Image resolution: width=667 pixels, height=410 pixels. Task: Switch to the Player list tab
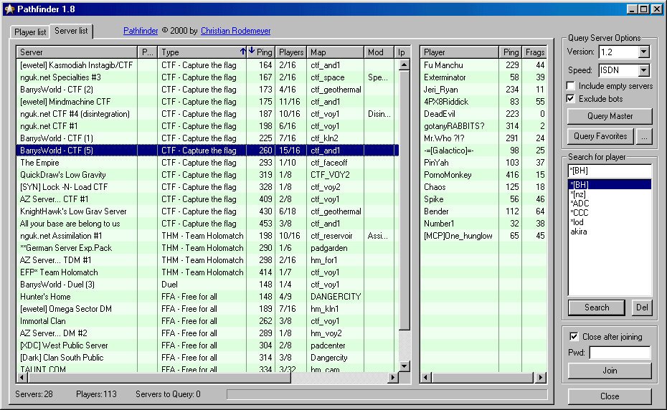(30, 32)
